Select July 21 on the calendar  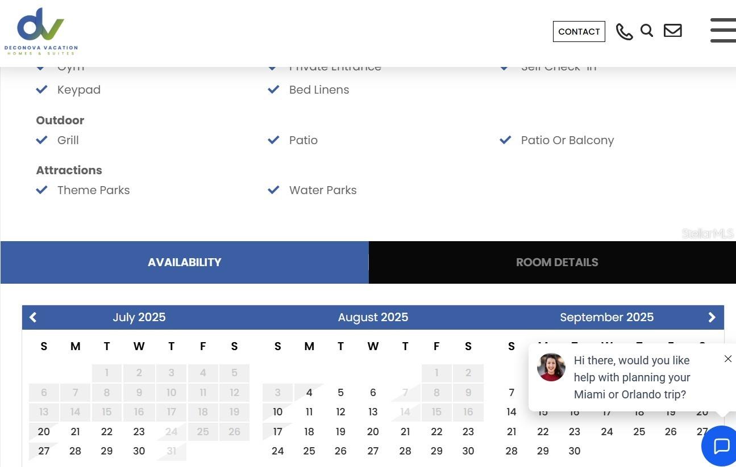(75, 432)
